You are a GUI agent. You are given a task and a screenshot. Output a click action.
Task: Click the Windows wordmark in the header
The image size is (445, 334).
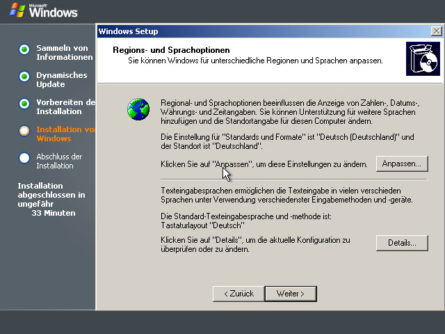[x=53, y=13]
